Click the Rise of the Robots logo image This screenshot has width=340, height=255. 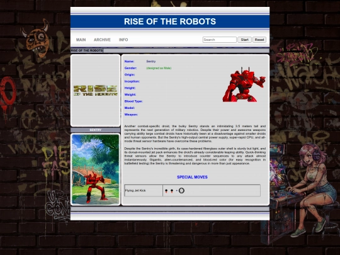96,91
